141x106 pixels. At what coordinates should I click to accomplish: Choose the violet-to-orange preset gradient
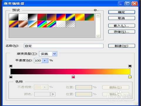tap(51, 17)
